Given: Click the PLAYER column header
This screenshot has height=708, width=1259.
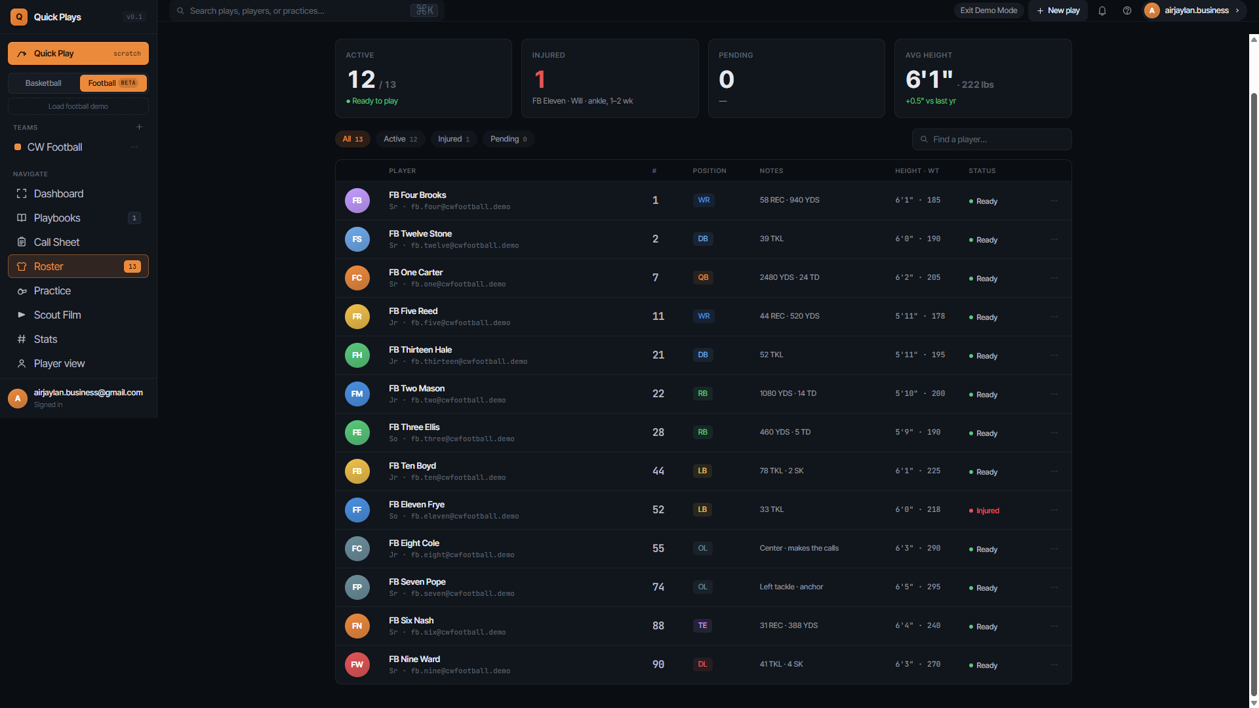Looking at the screenshot, I should coord(402,171).
